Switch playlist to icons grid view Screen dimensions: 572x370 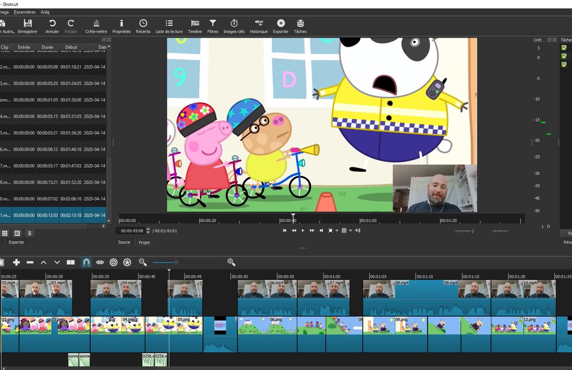point(5,233)
